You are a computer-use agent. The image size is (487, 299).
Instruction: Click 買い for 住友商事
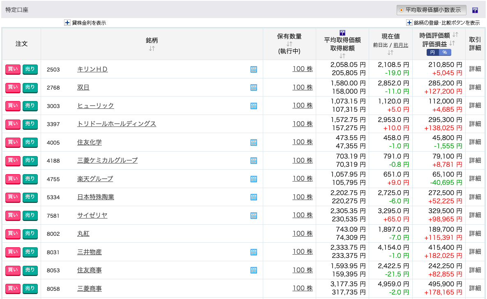tap(13, 270)
